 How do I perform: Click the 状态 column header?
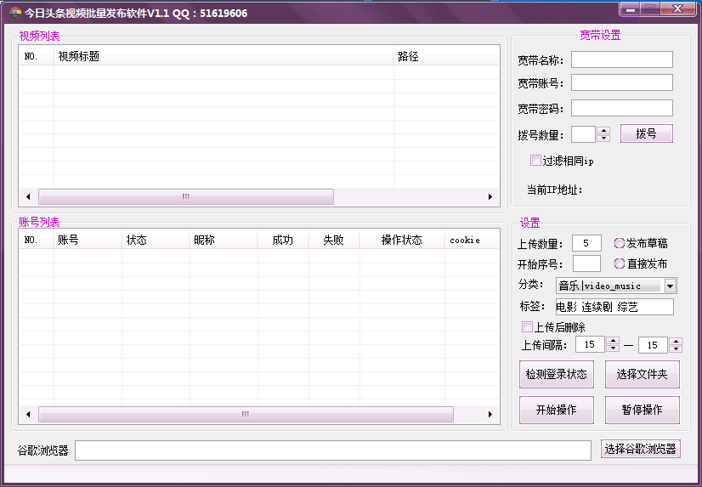click(156, 240)
